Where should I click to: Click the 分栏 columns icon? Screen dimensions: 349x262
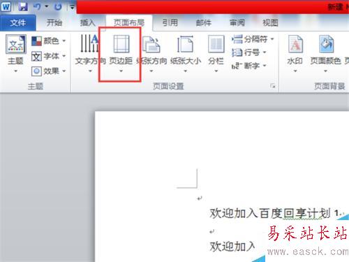pos(216,44)
